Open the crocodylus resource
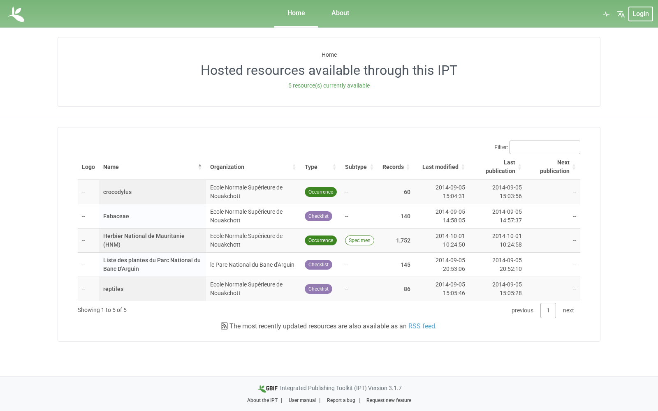The image size is (658, 411). [117, 192]
